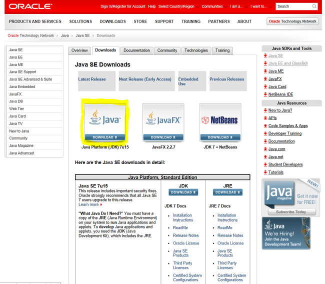Screen dimensions: 325x284
Task: Click Java breadcrumb link
Action: [64, 35]
